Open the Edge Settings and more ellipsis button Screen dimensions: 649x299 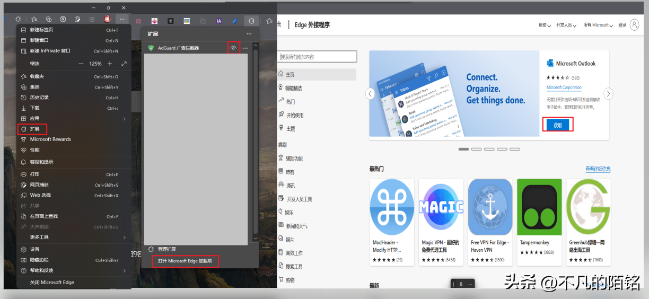click(x=122, y=19)
